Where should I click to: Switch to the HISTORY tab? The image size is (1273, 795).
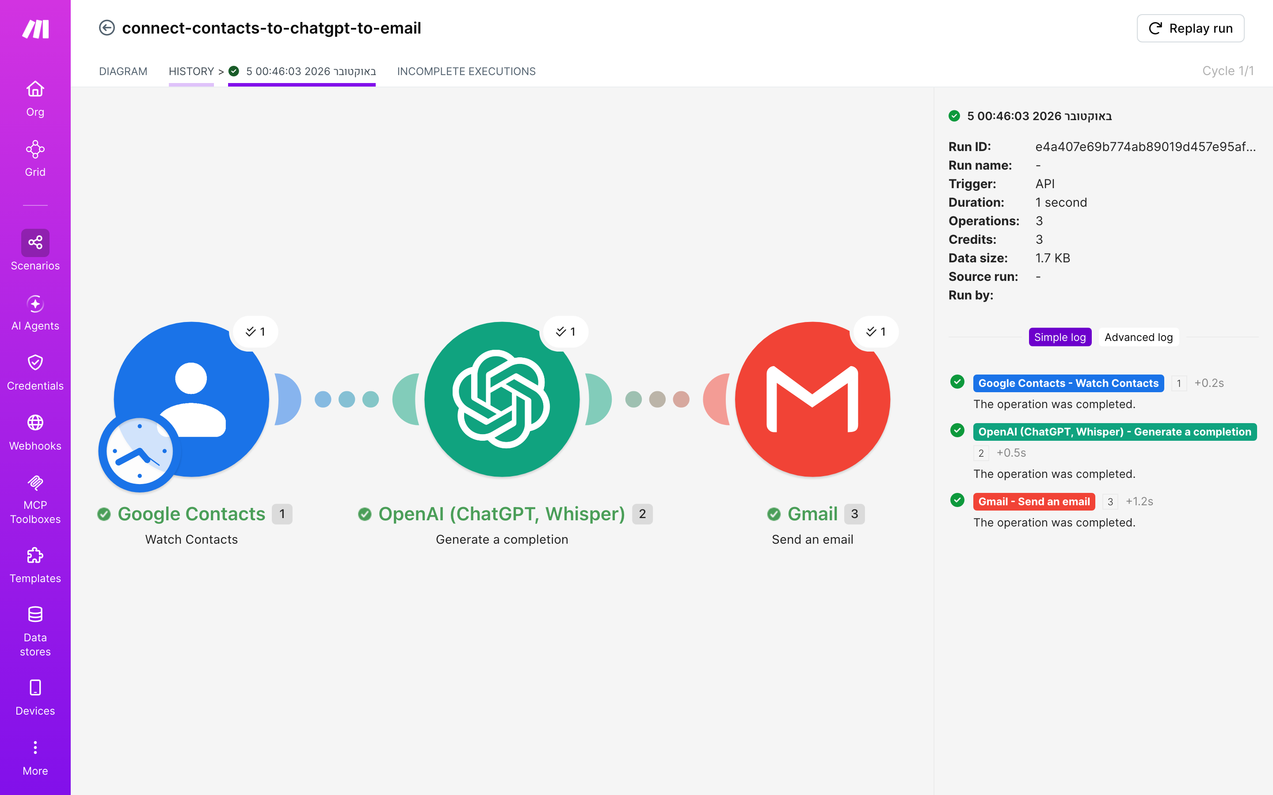[191, 72]
